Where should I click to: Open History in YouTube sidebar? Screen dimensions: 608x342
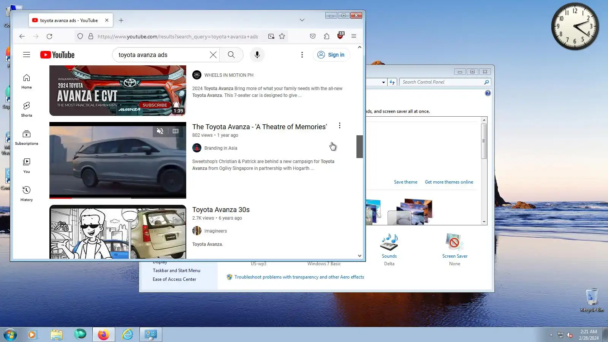click(x=27, y=194)
